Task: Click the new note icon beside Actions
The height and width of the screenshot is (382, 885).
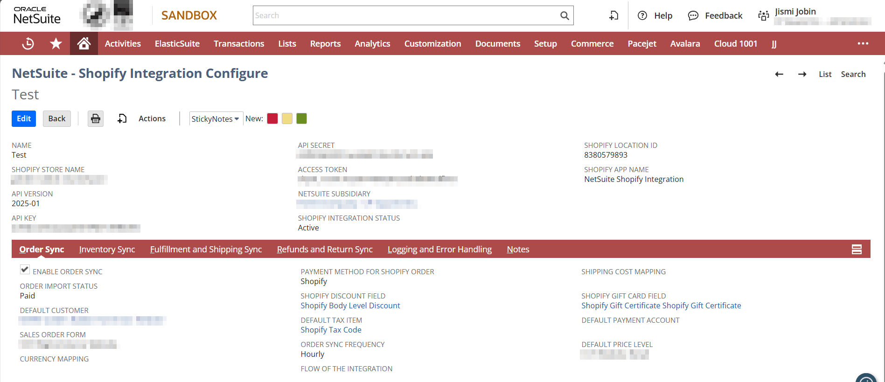Action: click(x=122, y=118)
